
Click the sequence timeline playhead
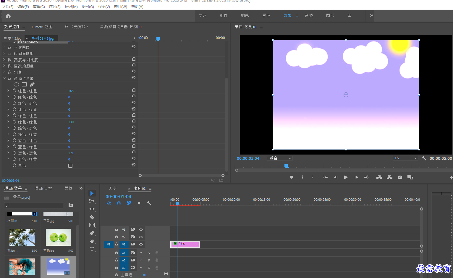(x=177, y=203)
